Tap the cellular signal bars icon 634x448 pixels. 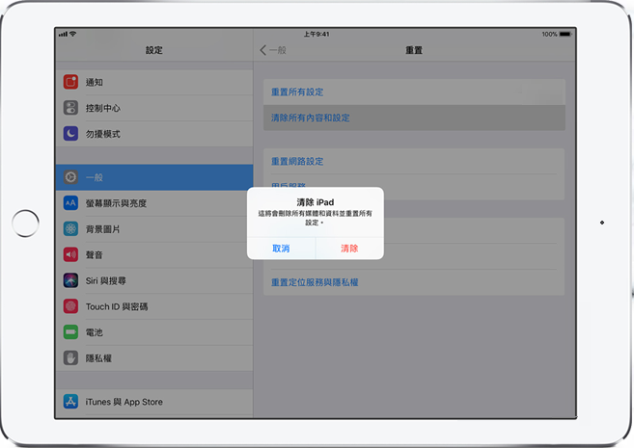(x=63, y=35)
